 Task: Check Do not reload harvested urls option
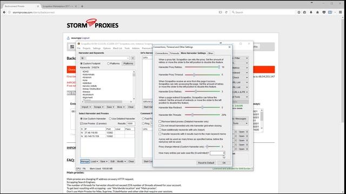coord(160,126)
